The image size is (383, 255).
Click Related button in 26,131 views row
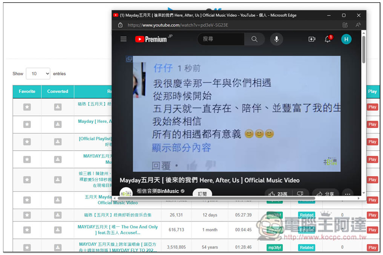point(306,215)
